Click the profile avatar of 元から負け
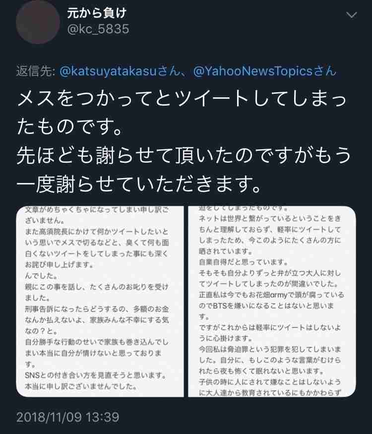This screenshot has height=434, width=372. tap(37, 22)
